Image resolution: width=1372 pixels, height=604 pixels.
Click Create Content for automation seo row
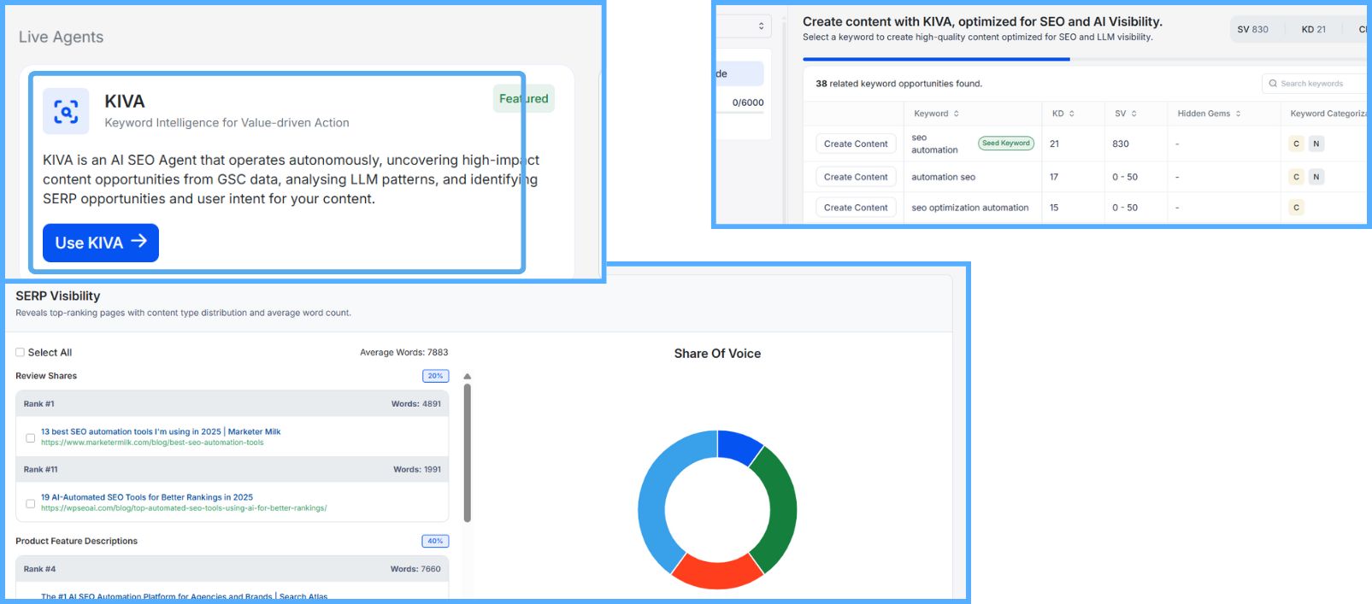tap(856, 177)
